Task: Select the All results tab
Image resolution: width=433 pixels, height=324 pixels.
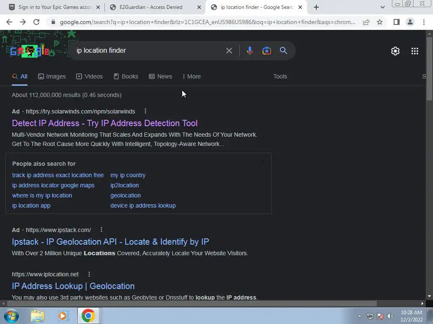Action: coord(19,76)
